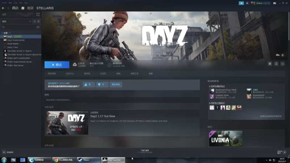Click the taskbar volume speaker icon
Screen dimensions: 290x163
coord(270,160)
